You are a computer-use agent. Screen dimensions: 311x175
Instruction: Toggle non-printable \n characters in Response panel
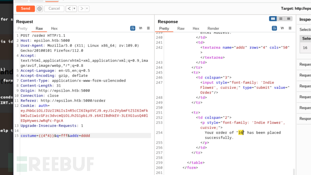coord(282,28)
